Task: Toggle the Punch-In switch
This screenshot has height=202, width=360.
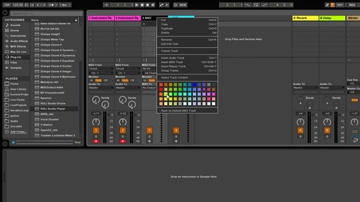Action: (247, 5)
